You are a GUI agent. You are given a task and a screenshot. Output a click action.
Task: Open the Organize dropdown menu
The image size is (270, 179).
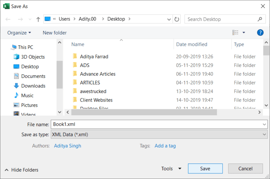19,32
